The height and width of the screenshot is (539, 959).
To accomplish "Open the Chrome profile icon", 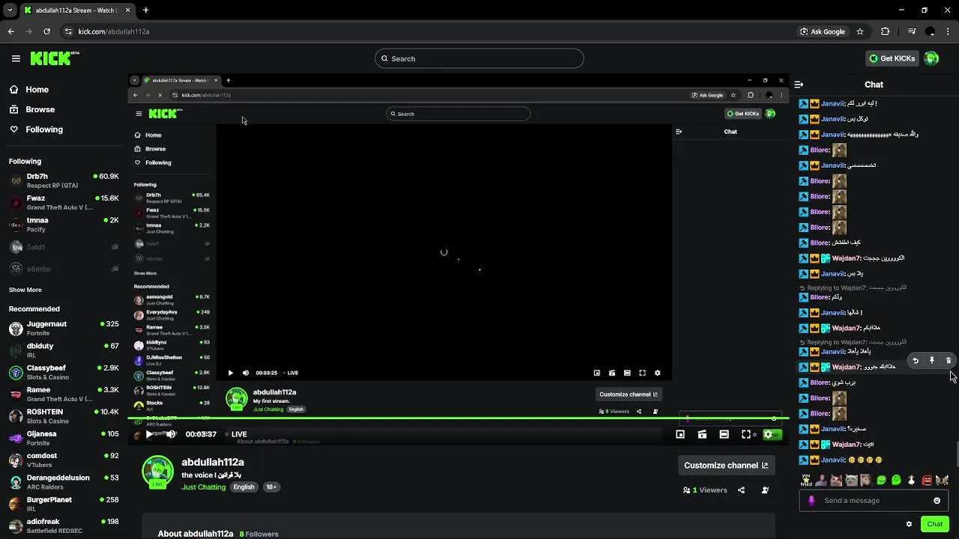I will click(931, 31).
